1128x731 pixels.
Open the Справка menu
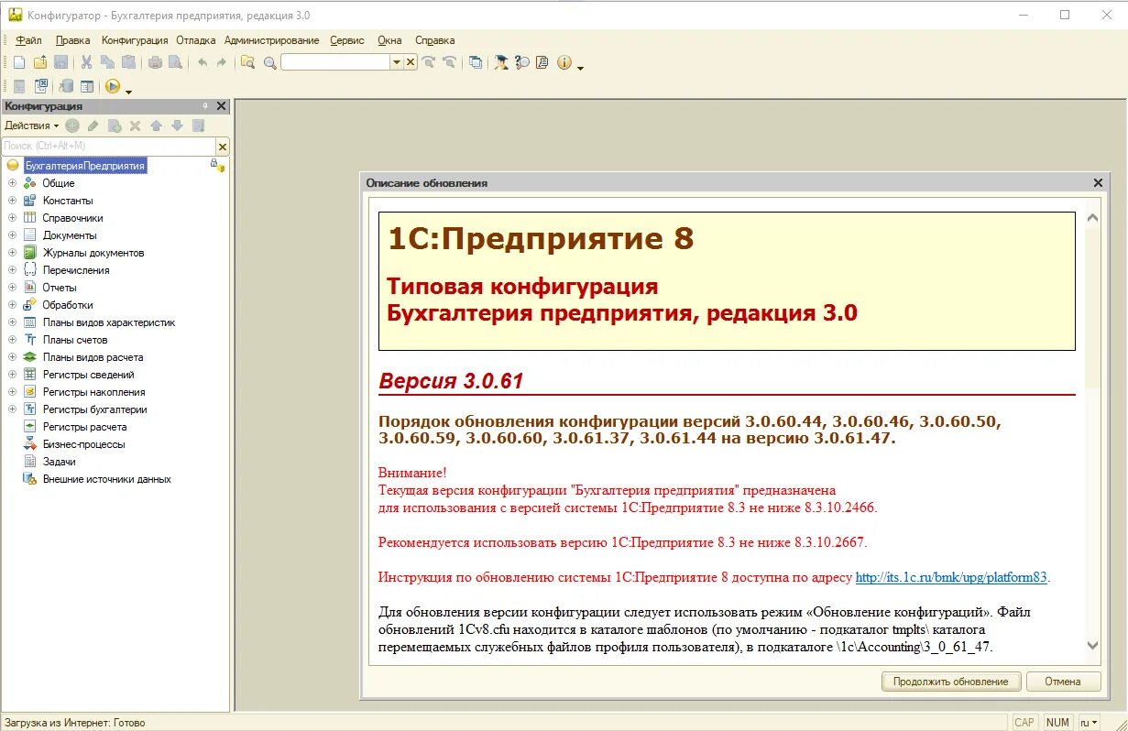point(434,40)
